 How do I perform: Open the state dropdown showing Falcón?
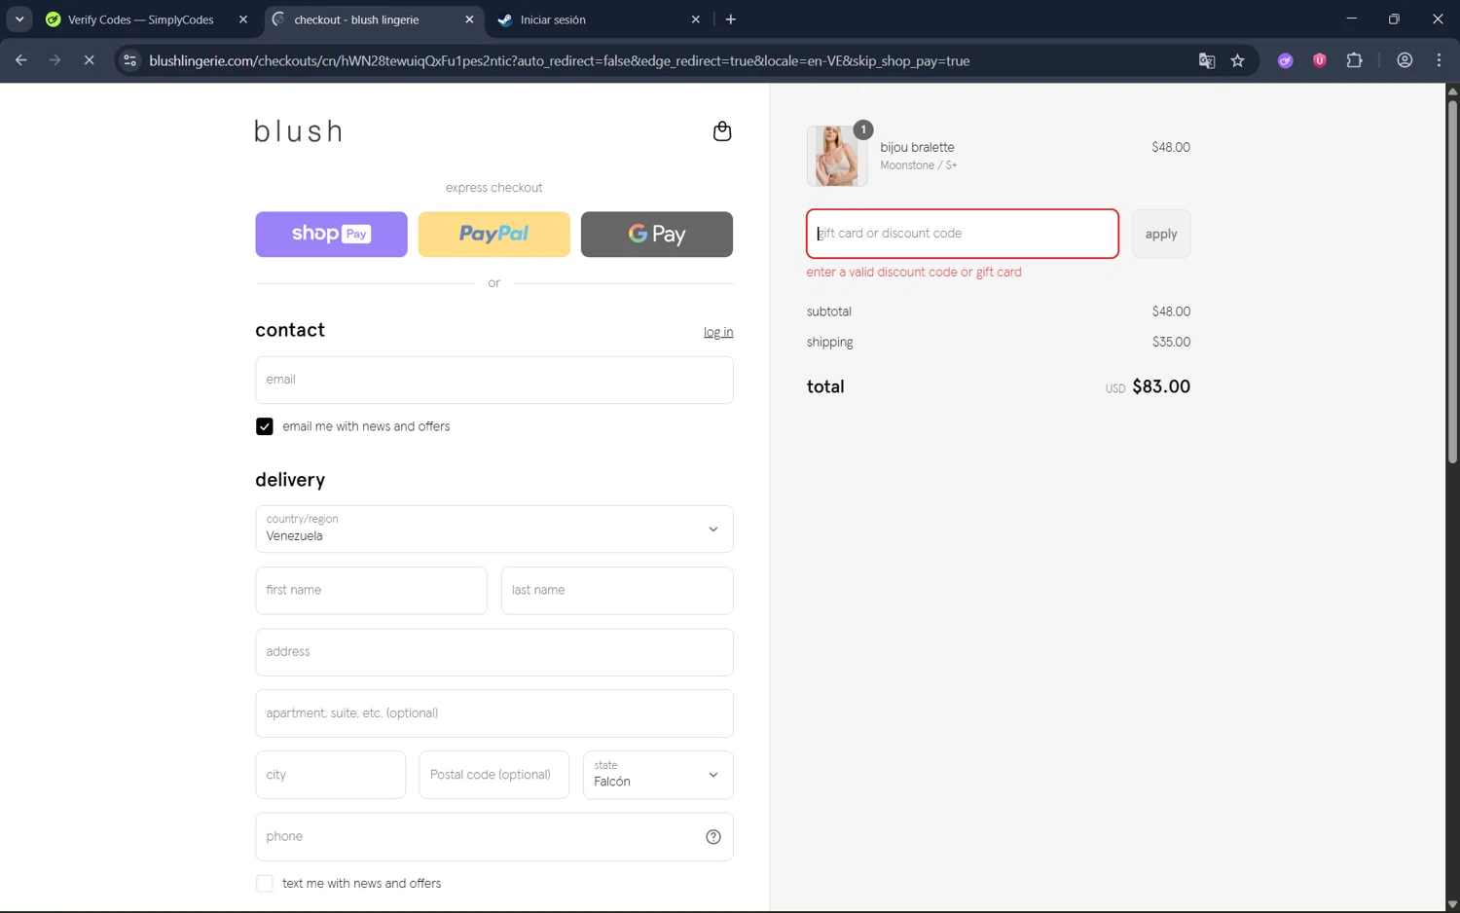tap(657, 775)
